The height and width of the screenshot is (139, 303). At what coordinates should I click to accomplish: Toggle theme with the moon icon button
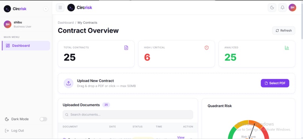[x=272, y=8]
